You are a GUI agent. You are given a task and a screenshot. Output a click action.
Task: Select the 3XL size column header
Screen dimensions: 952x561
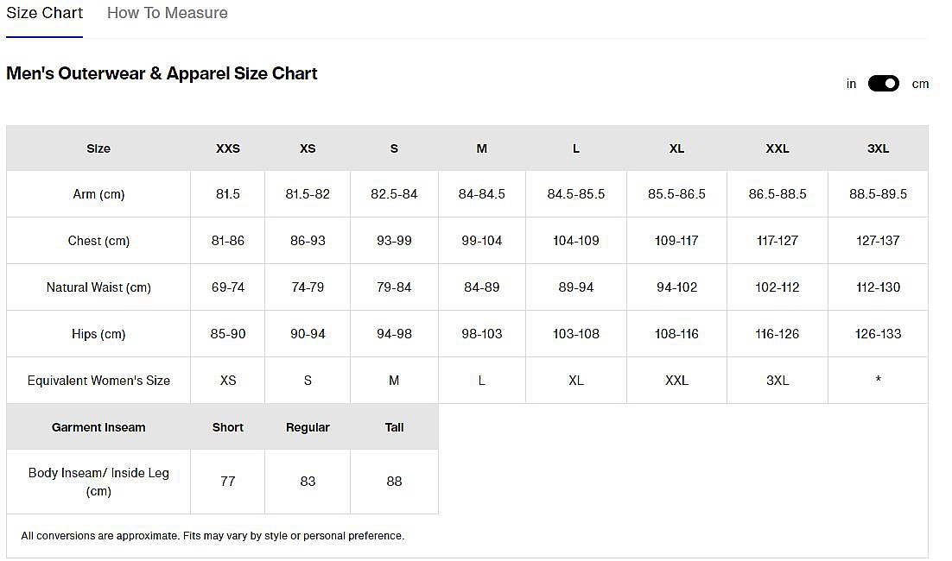pyautogui.click(x=878, y=148)
